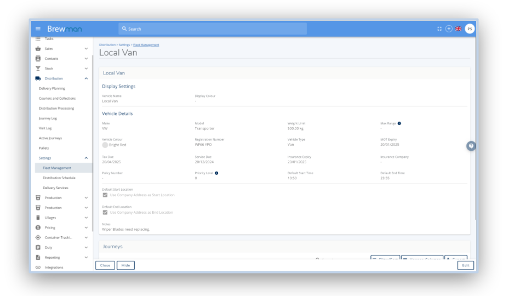Click the Tasks list icon
The image size is (526, 296).
coord(38,38)
